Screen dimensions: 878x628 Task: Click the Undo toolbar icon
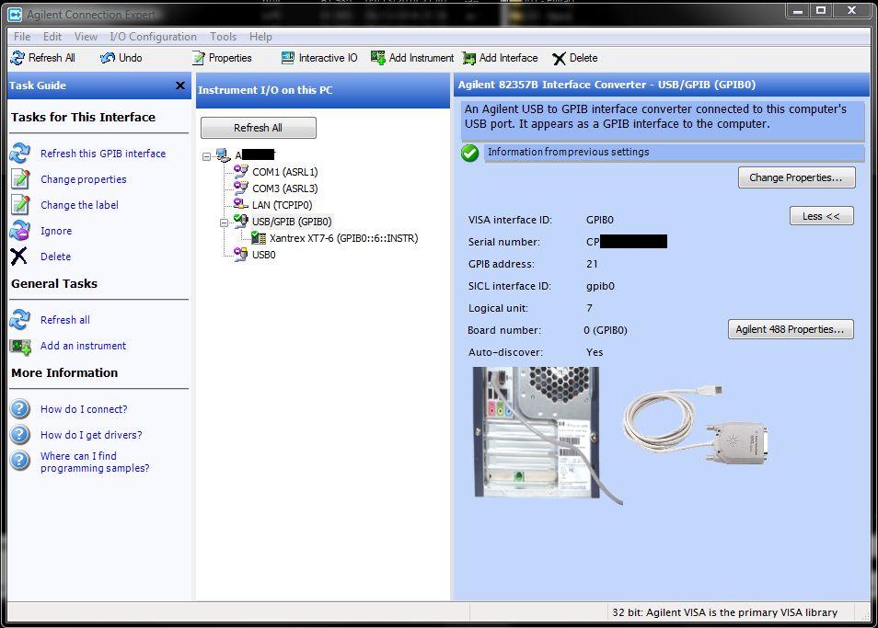pos(108,58)
